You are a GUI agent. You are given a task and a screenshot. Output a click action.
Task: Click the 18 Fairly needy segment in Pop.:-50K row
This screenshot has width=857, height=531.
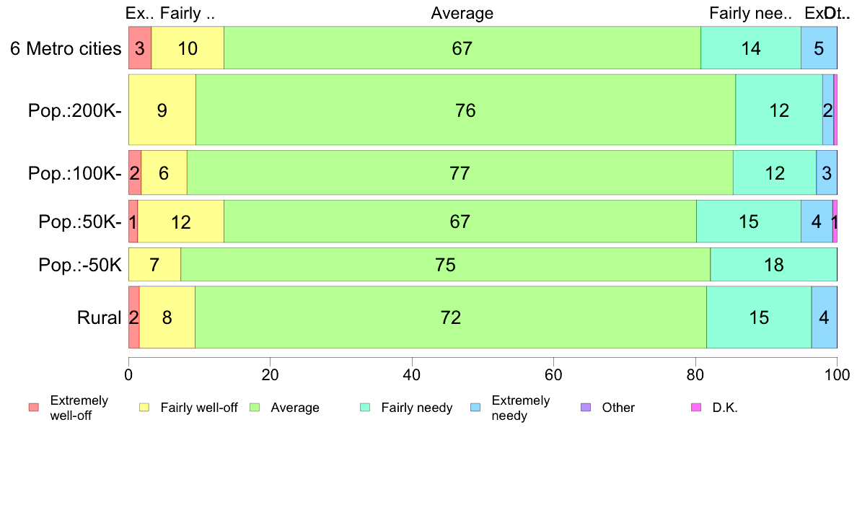(x=774, y=265)
